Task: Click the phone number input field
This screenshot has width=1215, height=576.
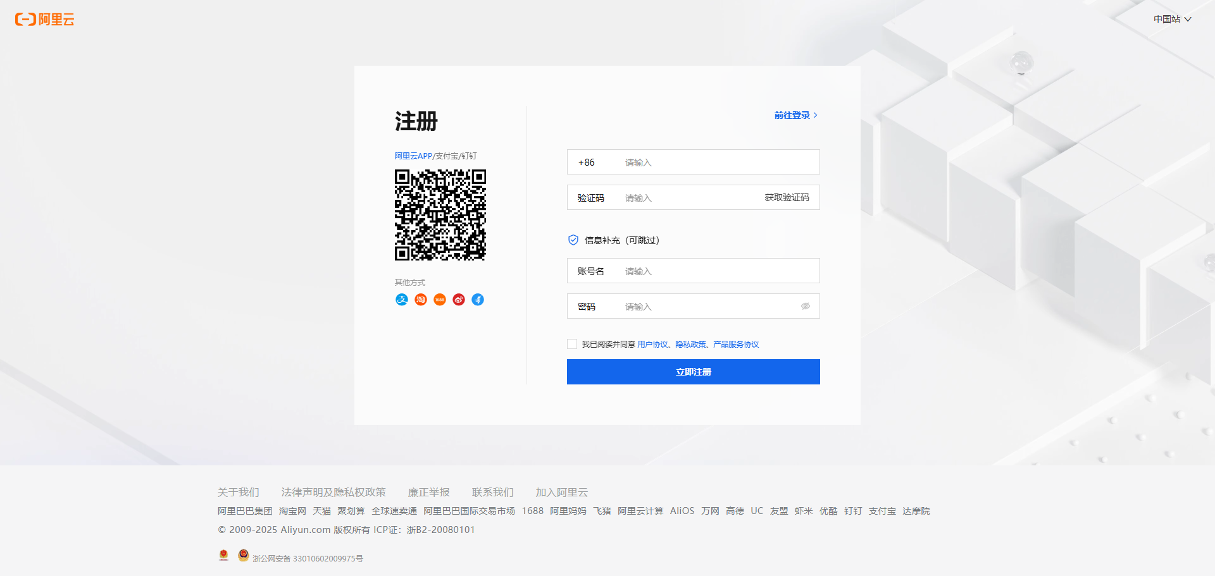Action: tap(718, 162)
